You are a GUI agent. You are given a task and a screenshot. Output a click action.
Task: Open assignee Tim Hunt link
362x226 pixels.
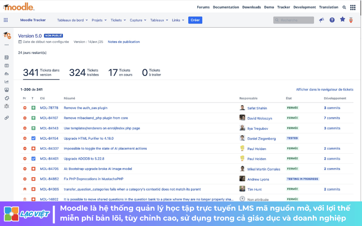click(x=254, y=189)
